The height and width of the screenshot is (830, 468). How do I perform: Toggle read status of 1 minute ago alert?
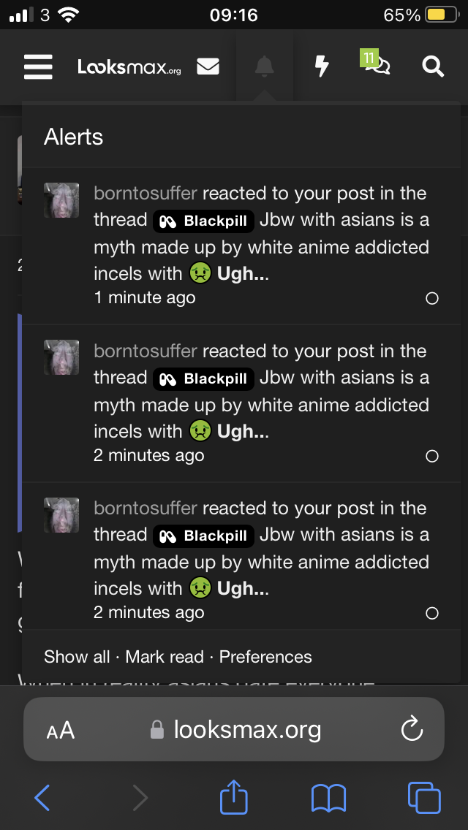tap(432, 298)
